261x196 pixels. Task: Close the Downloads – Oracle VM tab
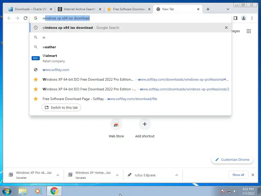click(x=51, y=9)
